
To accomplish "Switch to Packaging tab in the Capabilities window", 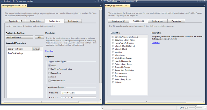I will [176, 21].
